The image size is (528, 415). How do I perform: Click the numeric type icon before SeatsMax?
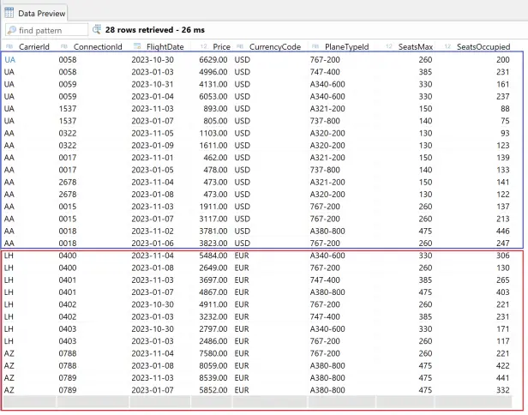pyautogui.click(x=389, y=46)
